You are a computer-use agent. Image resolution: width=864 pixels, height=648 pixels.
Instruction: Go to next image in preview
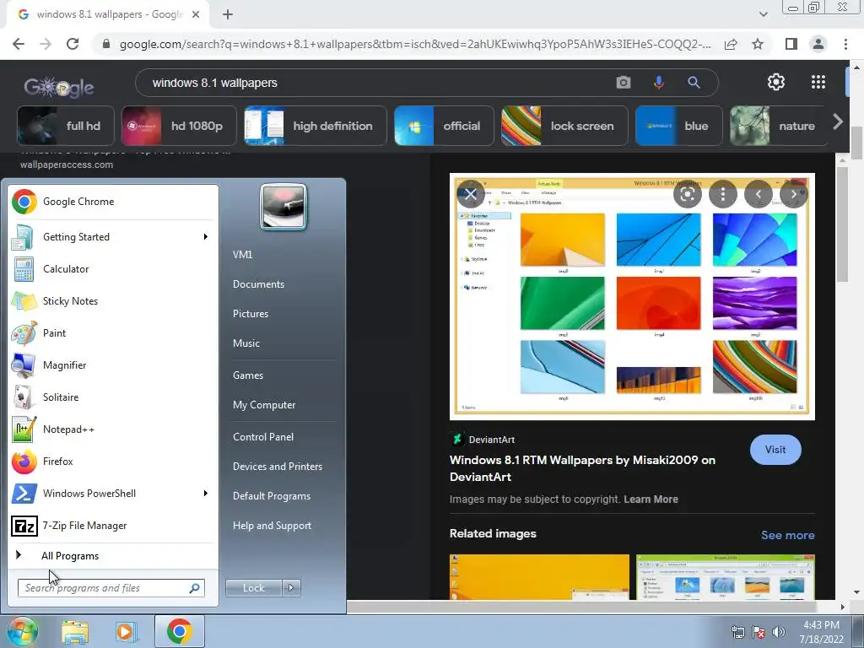pyautogui.click(x=793, y=194)
